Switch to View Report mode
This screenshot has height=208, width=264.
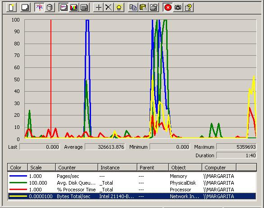(x=84, y=8)
